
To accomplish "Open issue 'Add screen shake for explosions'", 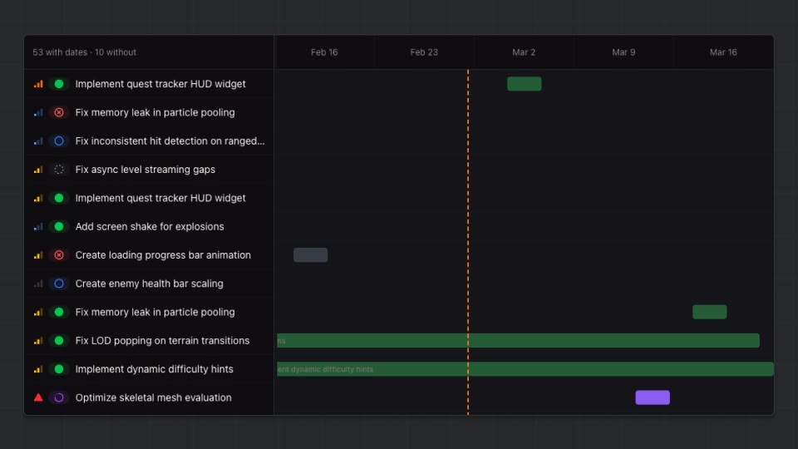I will tap(150, 226).
